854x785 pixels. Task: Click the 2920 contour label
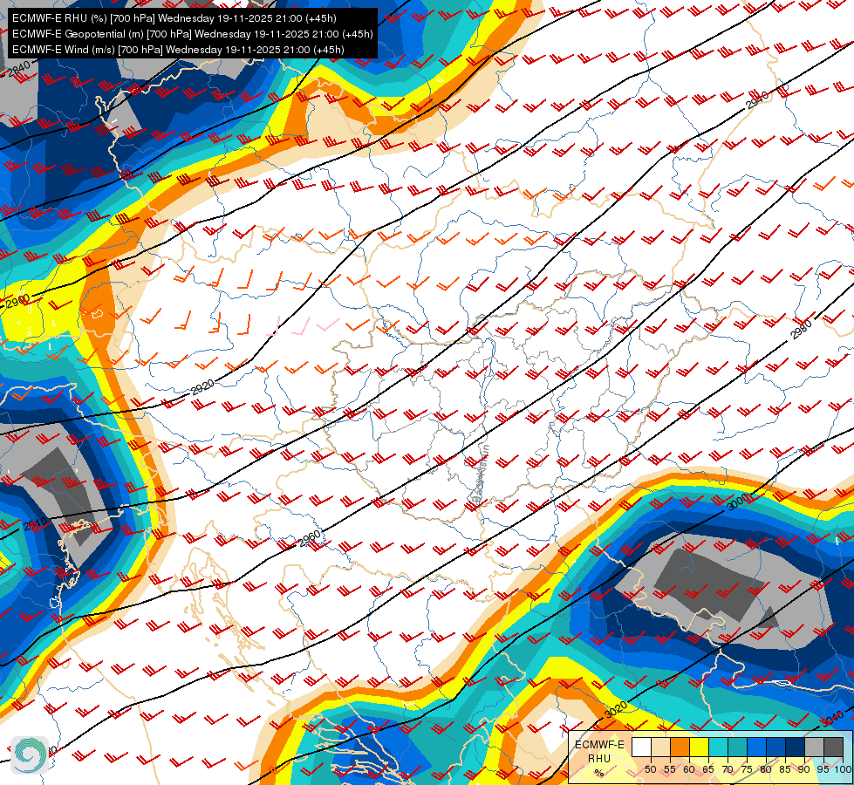202,387
